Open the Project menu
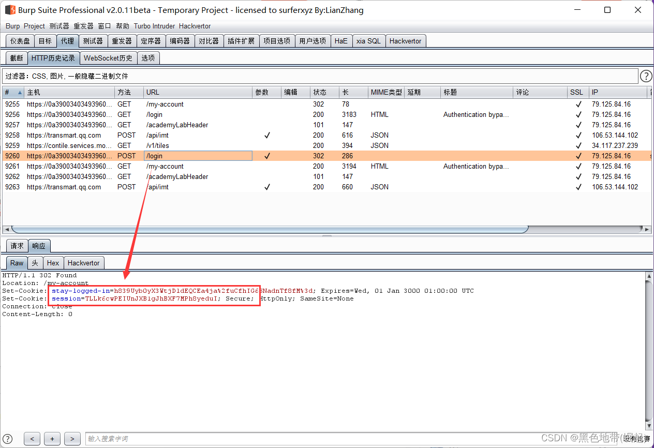The width and height of the screenshot is (654, 448). [x=34, y=26]
